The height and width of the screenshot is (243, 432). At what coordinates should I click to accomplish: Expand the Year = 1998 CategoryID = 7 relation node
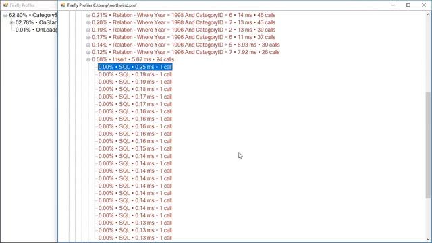point(88,22)
